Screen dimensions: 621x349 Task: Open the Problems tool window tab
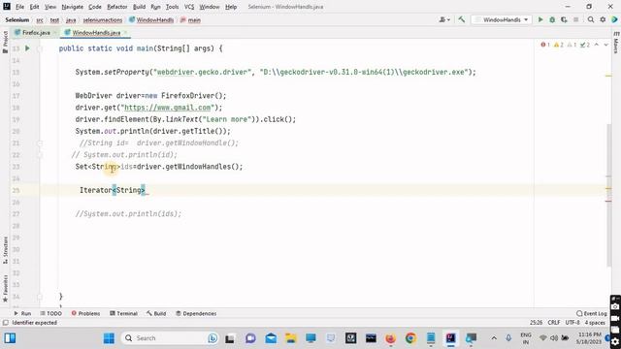point(85,313)
